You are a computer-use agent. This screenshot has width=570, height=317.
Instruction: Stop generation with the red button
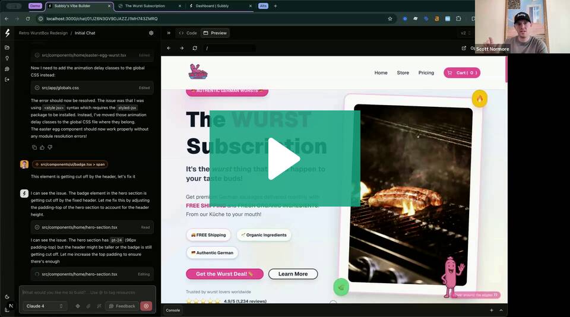[146, 306]
